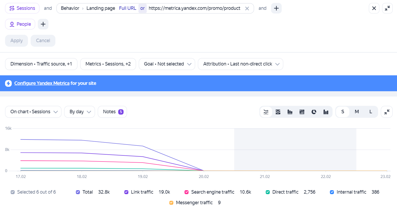Select the line chart view icon

pyautogui.click(x=266, y=112)
